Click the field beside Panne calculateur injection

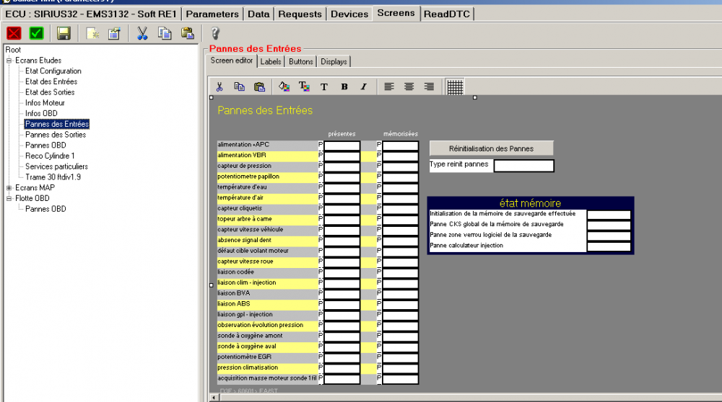pos(609,246)
